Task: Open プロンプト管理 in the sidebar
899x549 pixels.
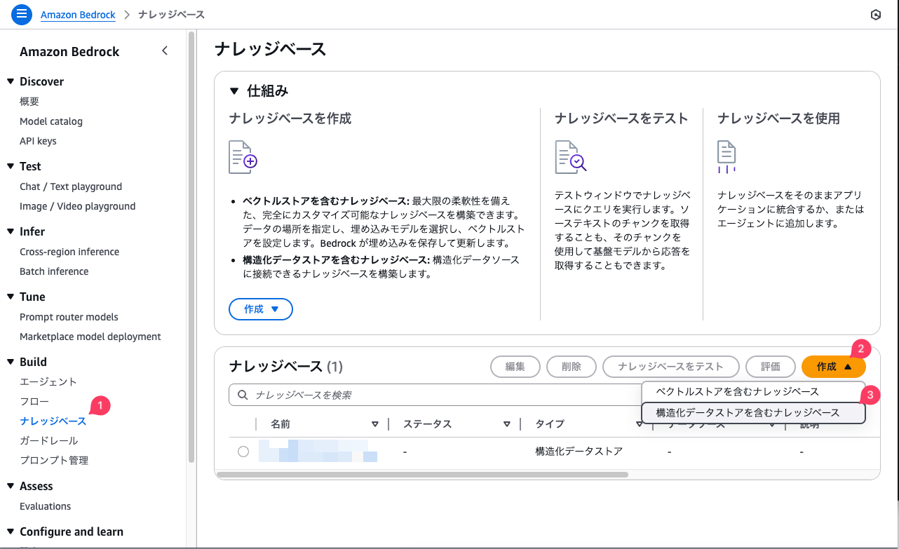Action: (54, 461)
